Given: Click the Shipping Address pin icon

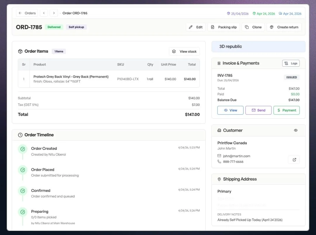Looking at the screenshot, I should click(x=219, y=179).
